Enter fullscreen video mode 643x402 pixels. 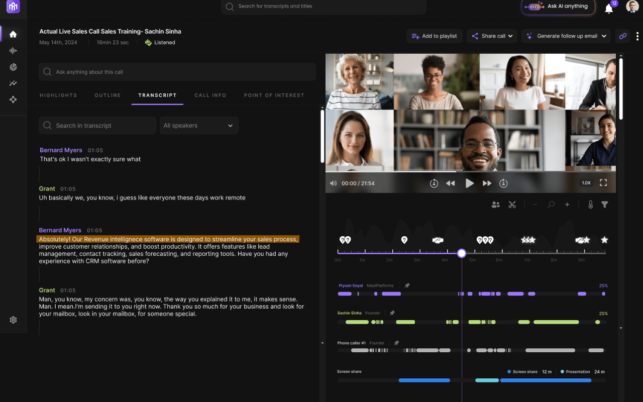point(603,183)
